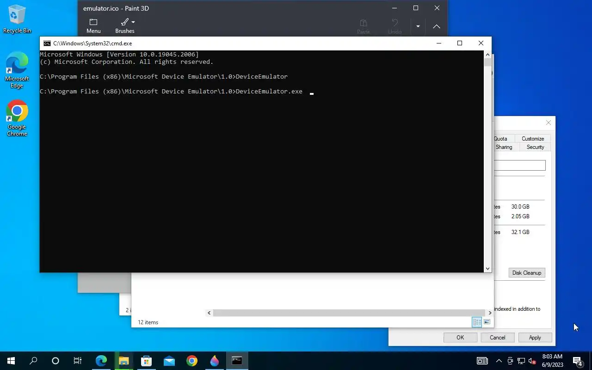Click the 32.1 GB value in Properties
The height and width of the screenshot is (370, 592).
coord(520,232)
